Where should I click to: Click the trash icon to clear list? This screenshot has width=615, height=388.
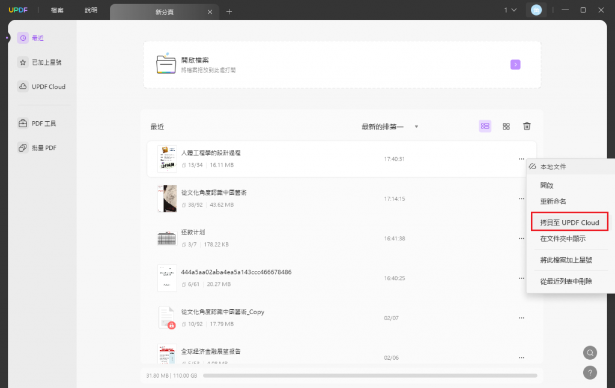pos(527,126)
